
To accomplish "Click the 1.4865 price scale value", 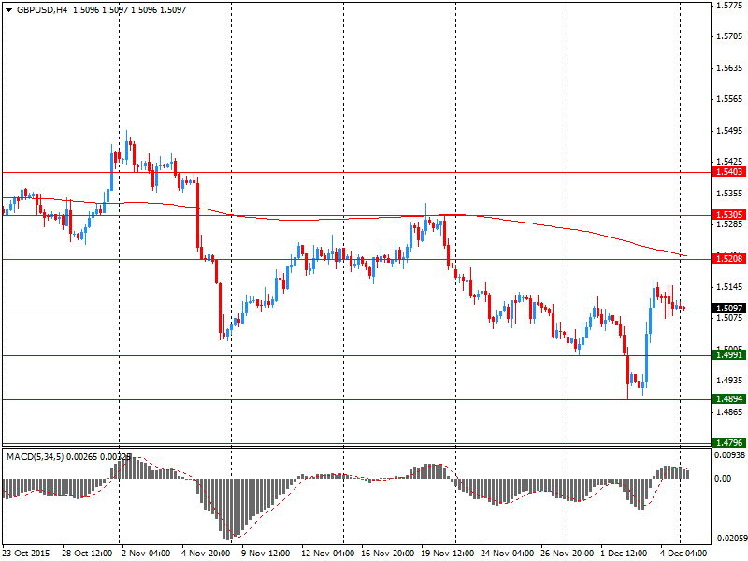I will pos(729,411).
